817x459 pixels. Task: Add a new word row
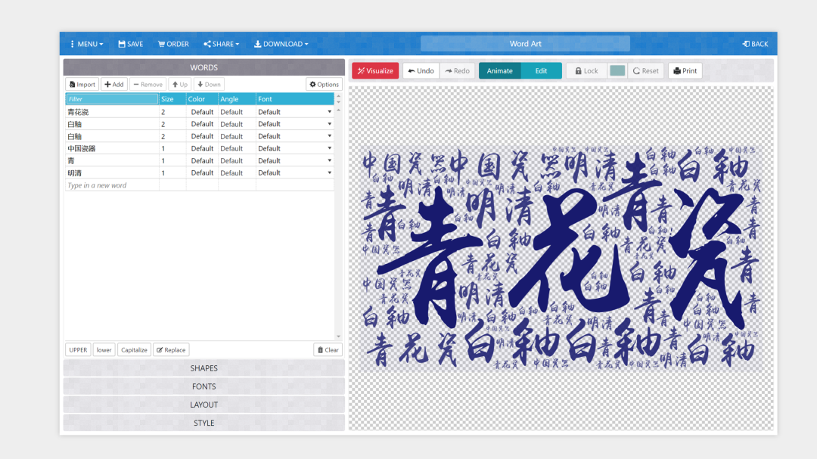pos(114,85)
